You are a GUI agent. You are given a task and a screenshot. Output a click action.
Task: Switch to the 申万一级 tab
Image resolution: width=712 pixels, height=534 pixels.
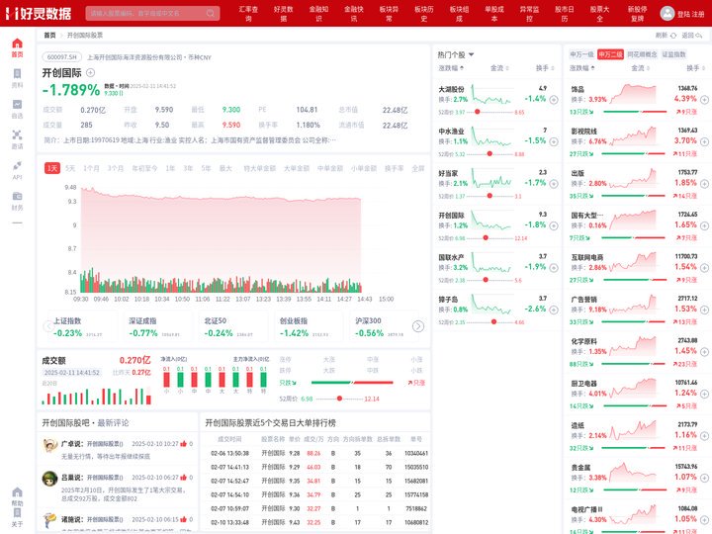pyautogui.click(x=581, y=54)
